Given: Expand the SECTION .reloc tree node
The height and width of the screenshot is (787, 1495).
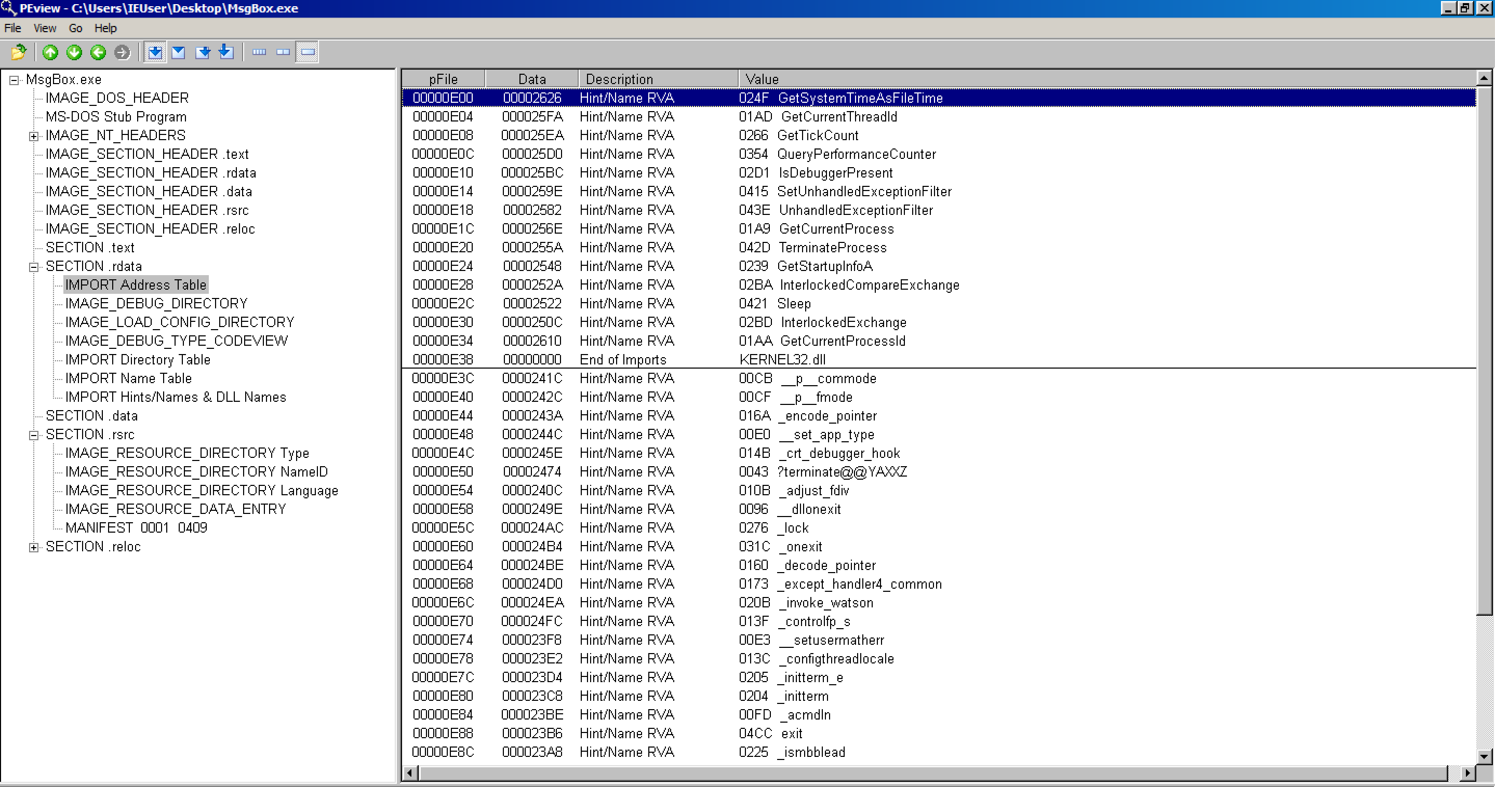Looking at the screenshot, I should [34, 548].
